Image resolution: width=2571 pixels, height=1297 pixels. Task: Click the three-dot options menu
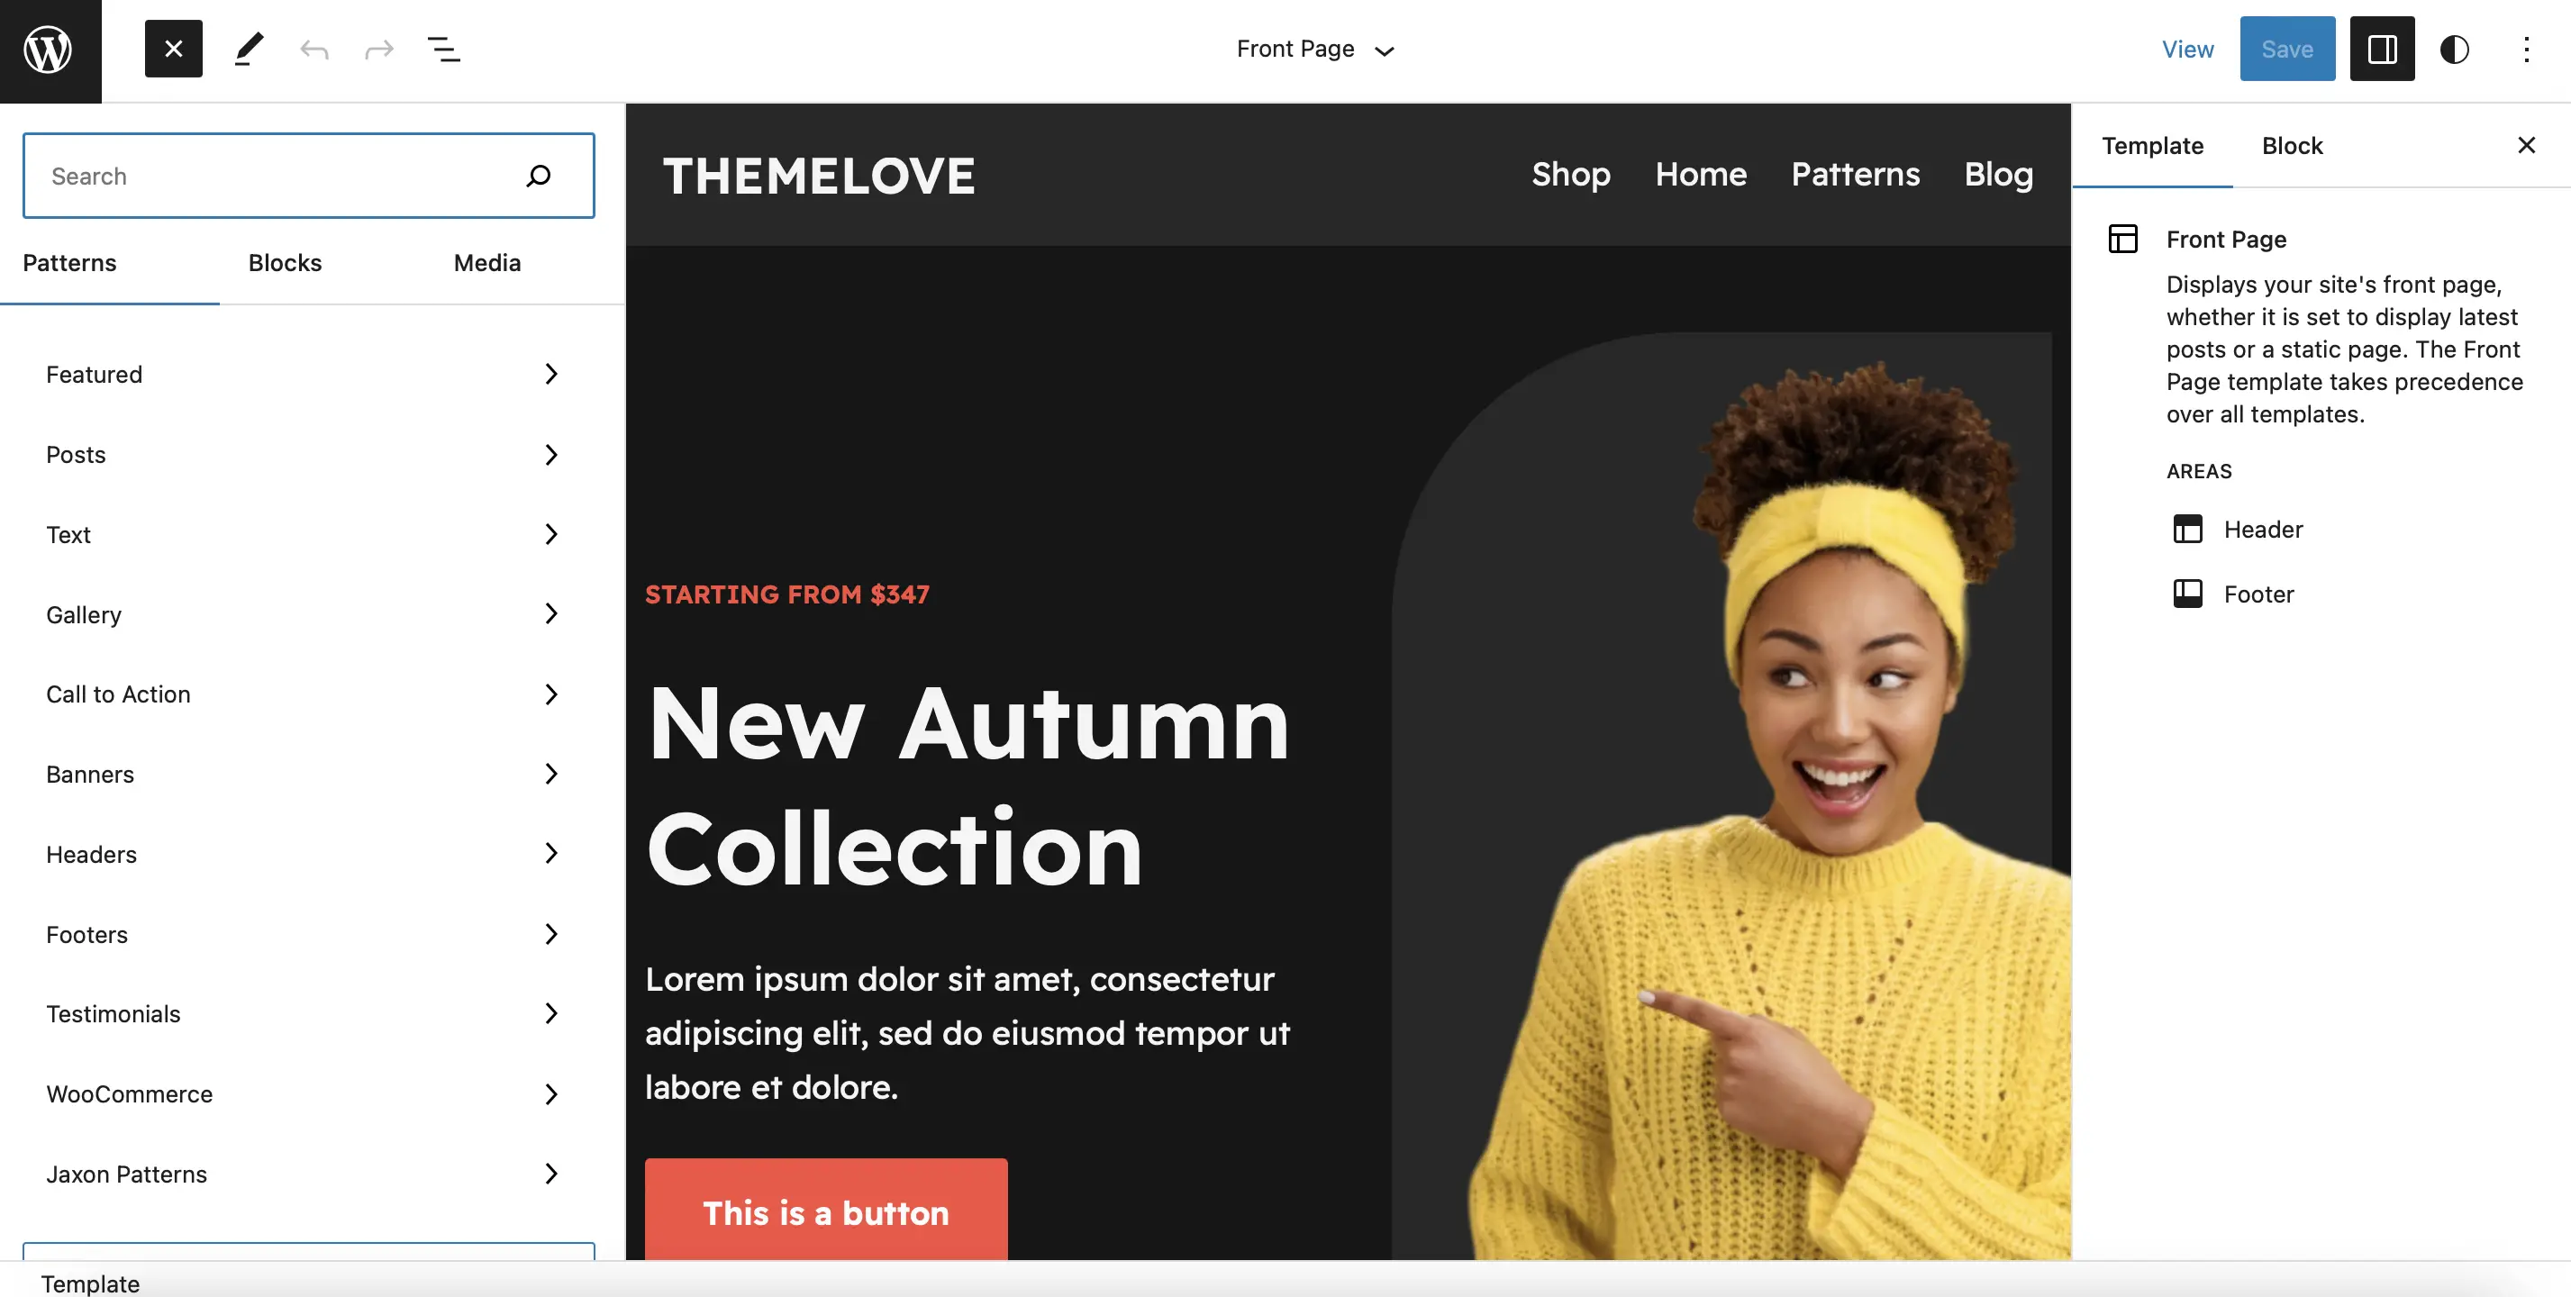coord(2526,48)
